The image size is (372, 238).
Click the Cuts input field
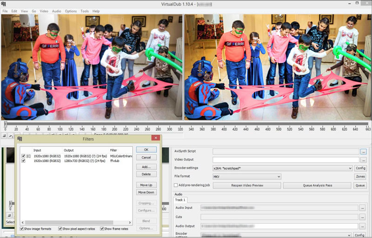coord(279,217)
